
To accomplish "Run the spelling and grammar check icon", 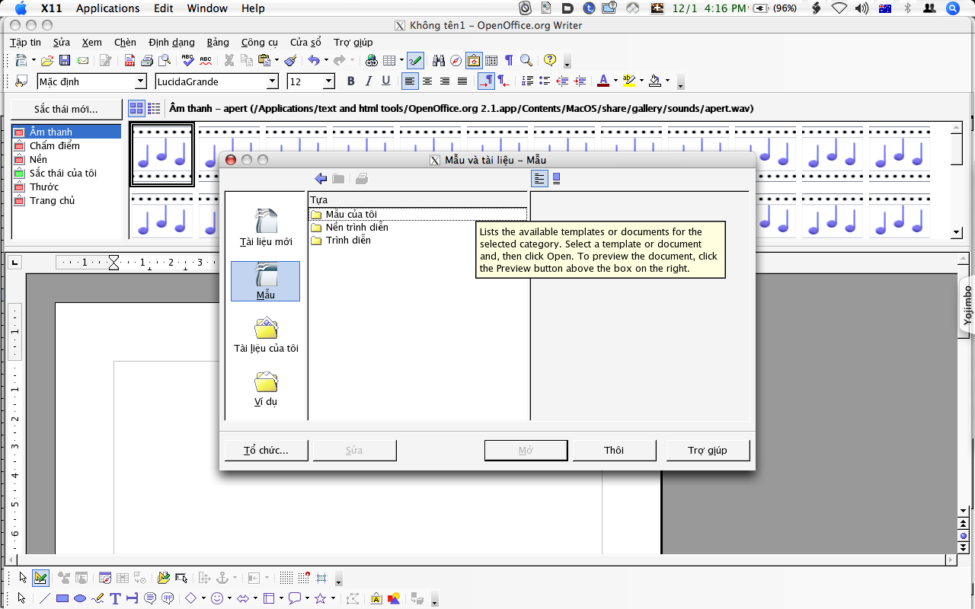I will (x=188, y=61).
